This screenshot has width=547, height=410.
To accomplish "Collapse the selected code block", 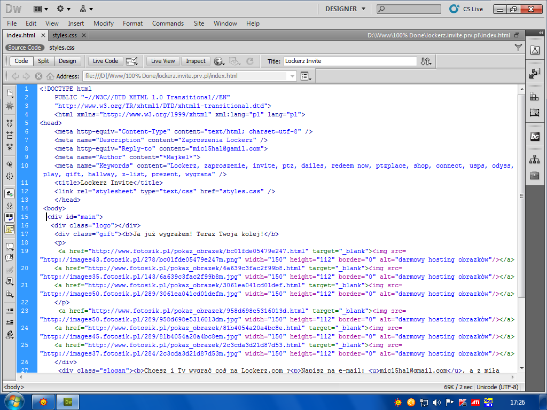I will [10, 135].
